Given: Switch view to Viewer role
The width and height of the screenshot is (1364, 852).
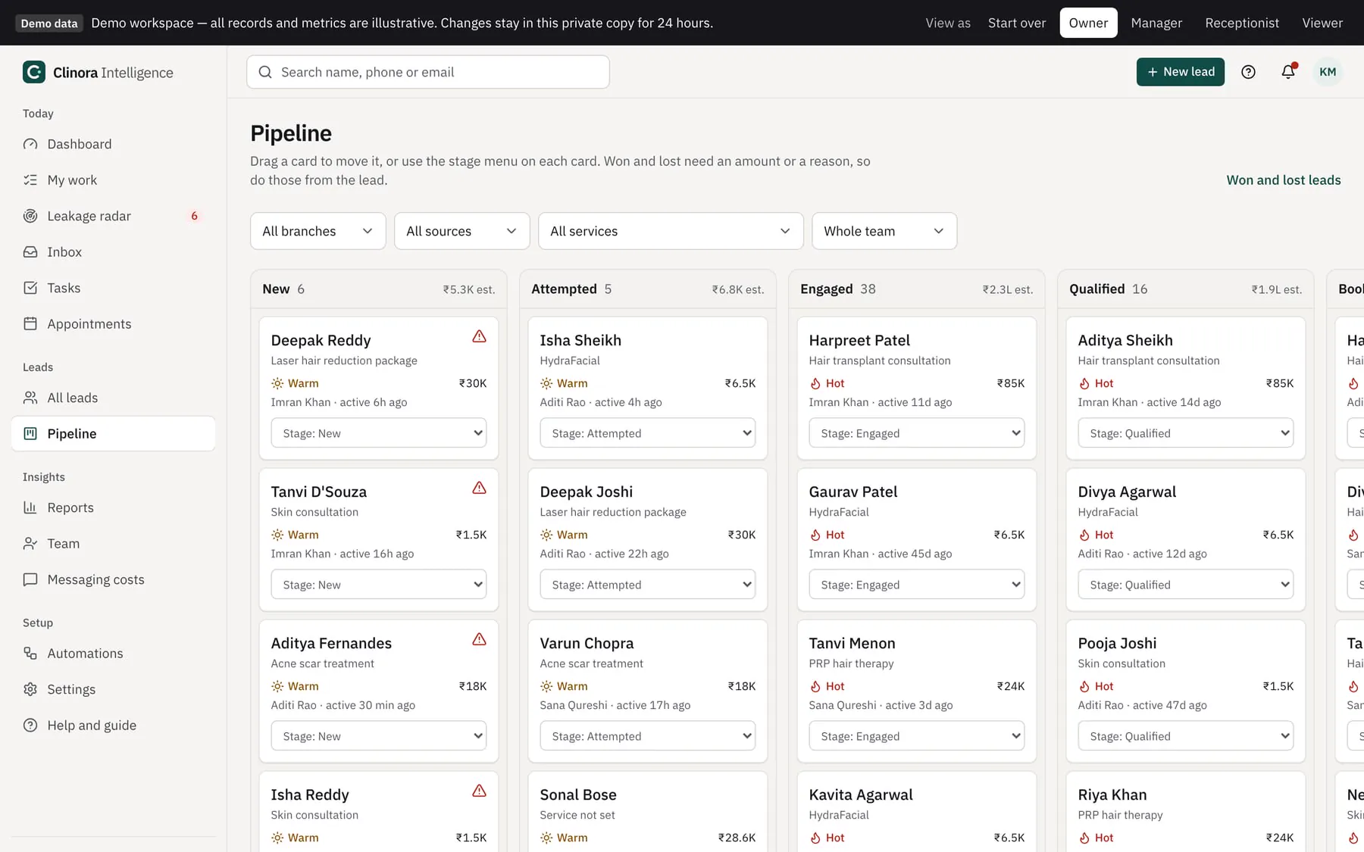Looking at the screenshot, I should point(1322,23).
